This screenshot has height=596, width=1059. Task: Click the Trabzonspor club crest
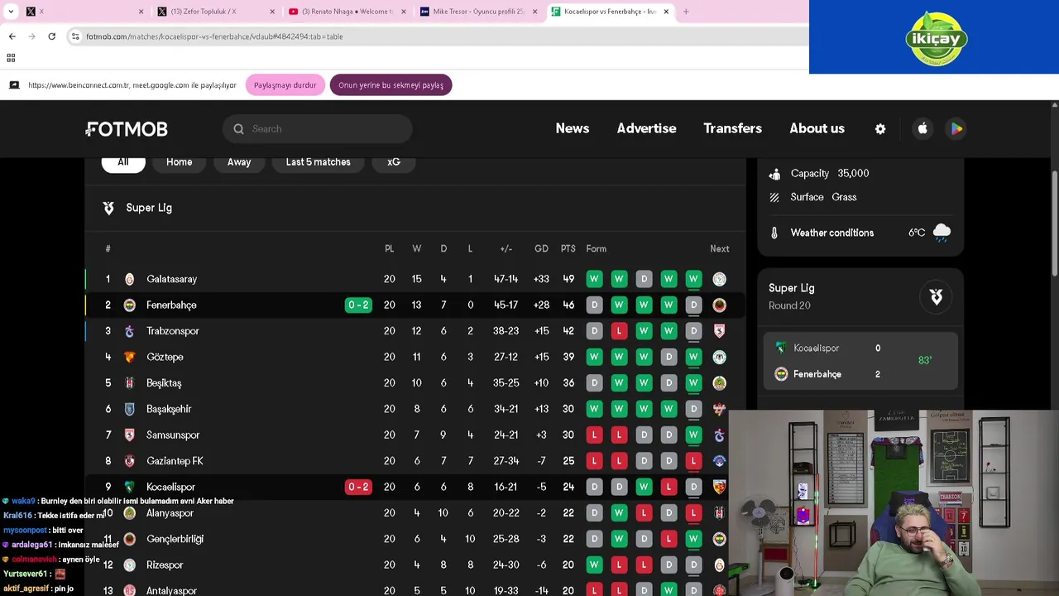coord(129,331)
